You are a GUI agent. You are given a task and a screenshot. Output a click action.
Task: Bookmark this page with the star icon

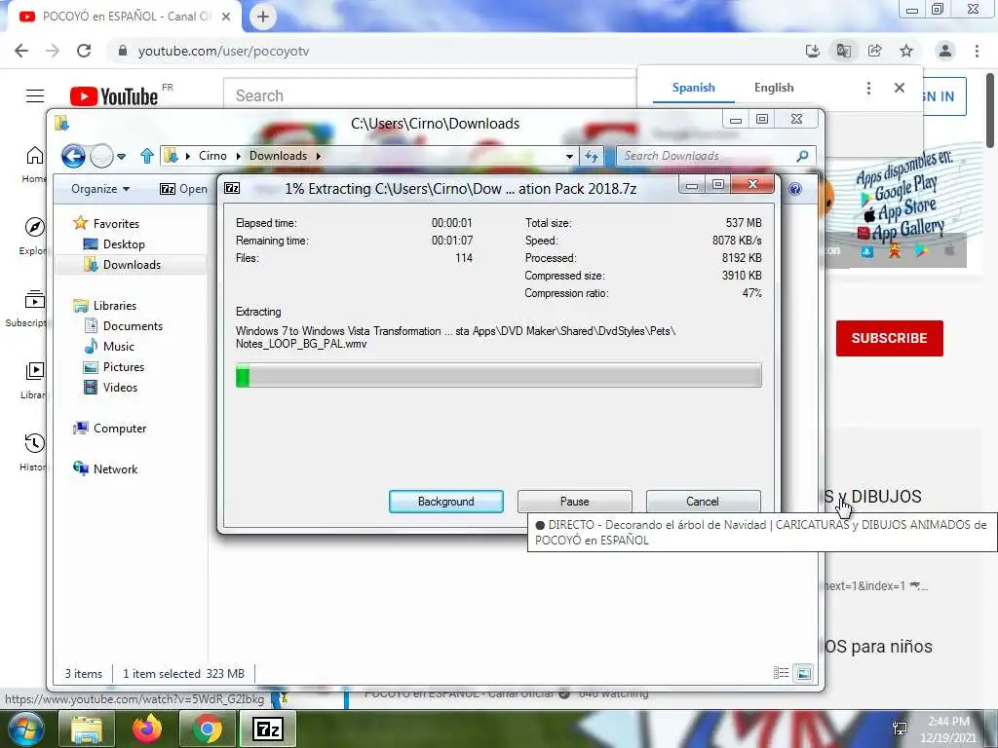(x=906, y=51)
